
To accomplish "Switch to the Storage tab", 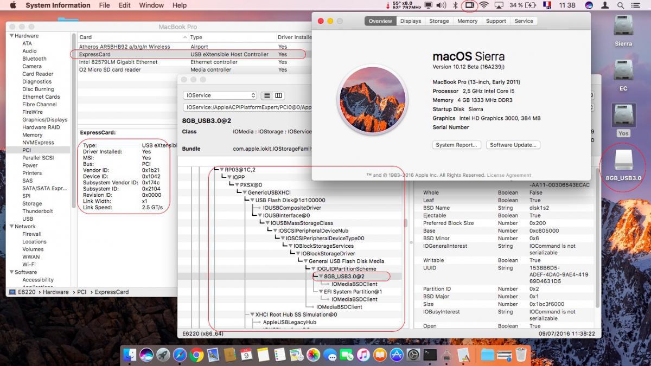I will (439, 21).
